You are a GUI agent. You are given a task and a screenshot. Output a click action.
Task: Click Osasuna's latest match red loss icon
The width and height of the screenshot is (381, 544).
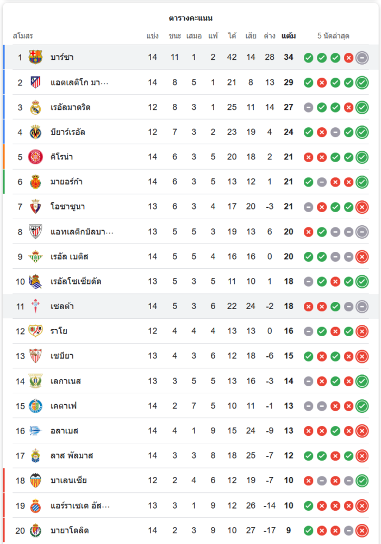[362, 207]
